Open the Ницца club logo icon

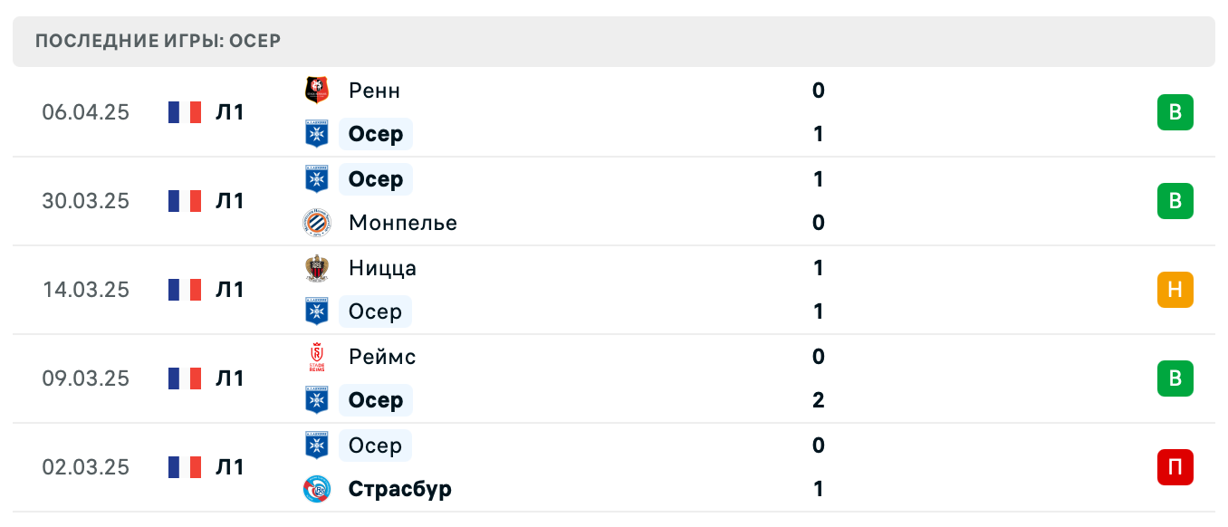coord(319,268)
